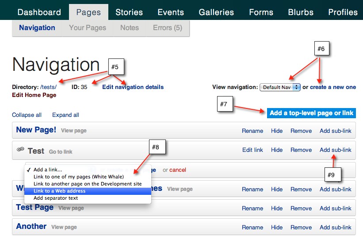Go to the Errors (5) subtab
363x236 pixels.
tap(167, 28)
